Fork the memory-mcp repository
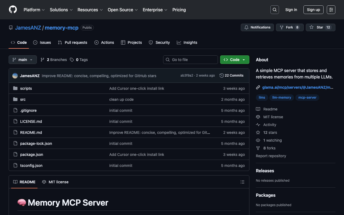344x215 pixels. 289,27
